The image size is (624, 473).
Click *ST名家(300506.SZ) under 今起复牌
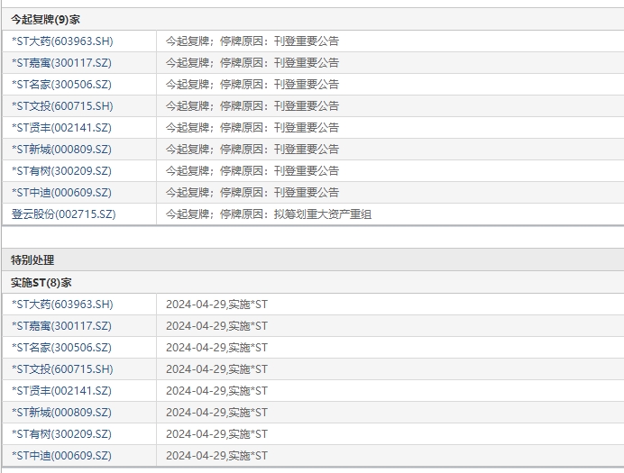[61, 85]
